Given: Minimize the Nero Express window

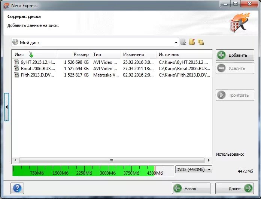Looking at the screenshot, I should (x=225, y=4).
